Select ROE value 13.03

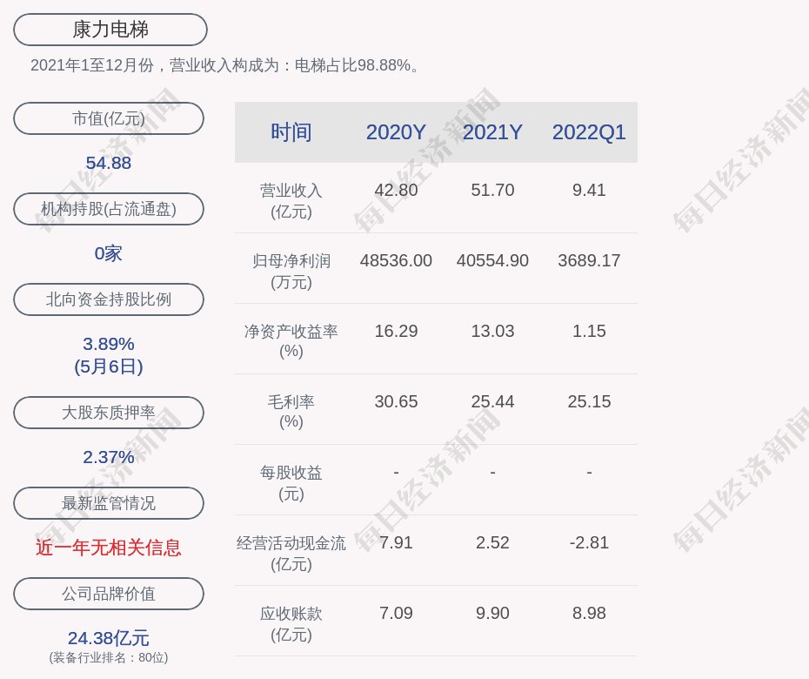(492, 331)
